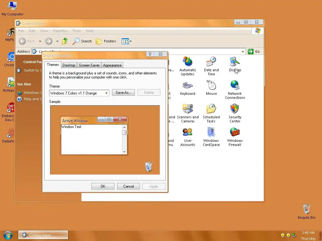Click Control Panel taskbar button

[x=43, y=235]
